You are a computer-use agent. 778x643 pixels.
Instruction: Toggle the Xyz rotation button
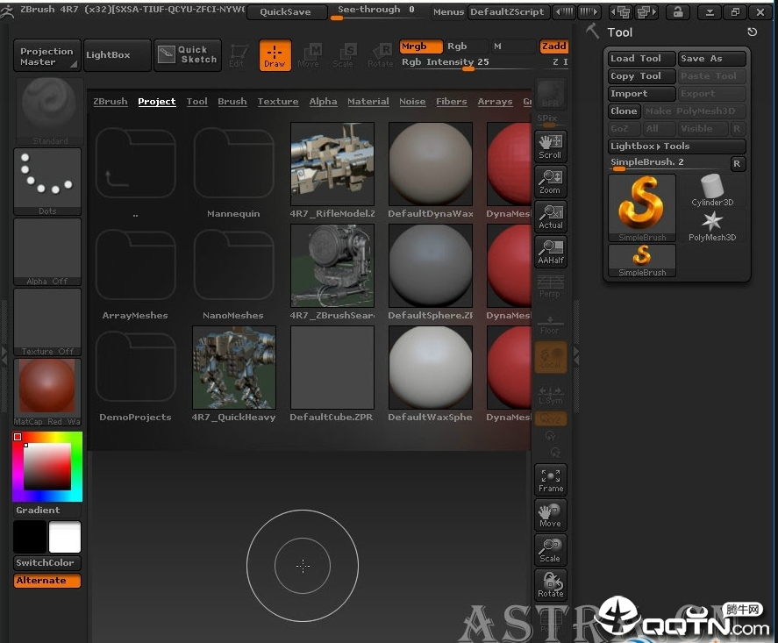pos(551,418)
